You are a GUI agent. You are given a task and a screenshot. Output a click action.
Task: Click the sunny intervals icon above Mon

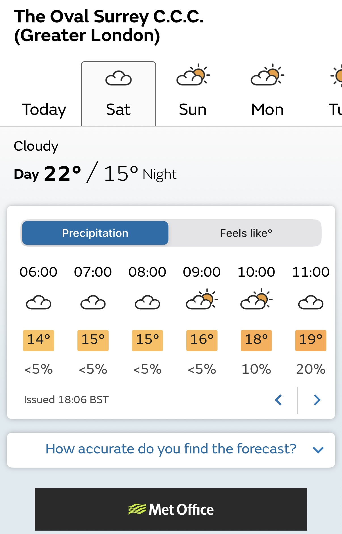pos(267,75)
